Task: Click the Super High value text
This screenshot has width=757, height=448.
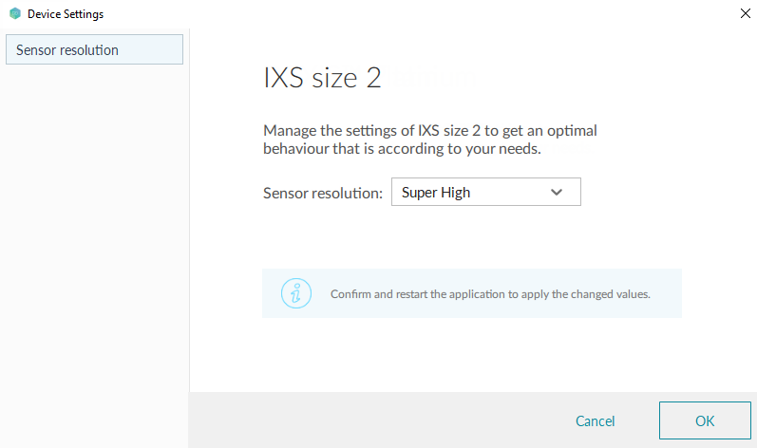Action: point(436,193)
